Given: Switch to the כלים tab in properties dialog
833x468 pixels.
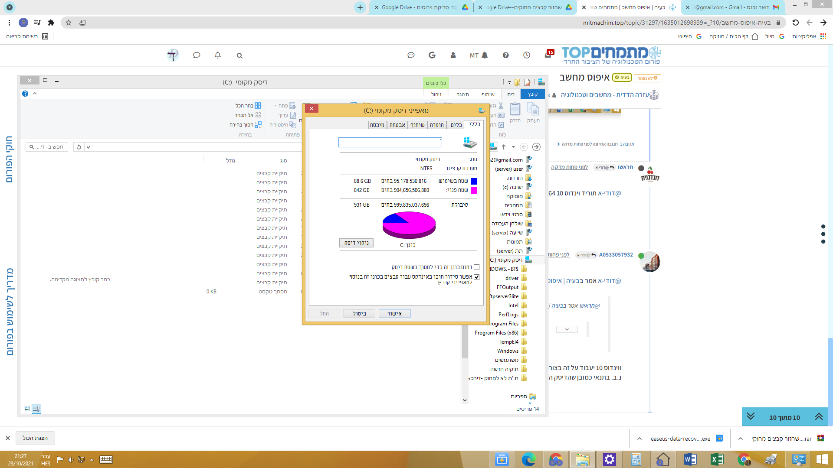Looking at the screenshot, I should [x=456, y=125].
